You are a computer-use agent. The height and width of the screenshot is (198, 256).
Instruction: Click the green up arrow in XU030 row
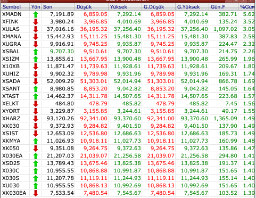click(x=36, y=186)
